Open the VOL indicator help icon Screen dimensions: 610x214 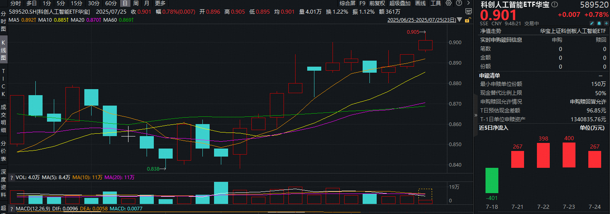[x=11, y=177]
